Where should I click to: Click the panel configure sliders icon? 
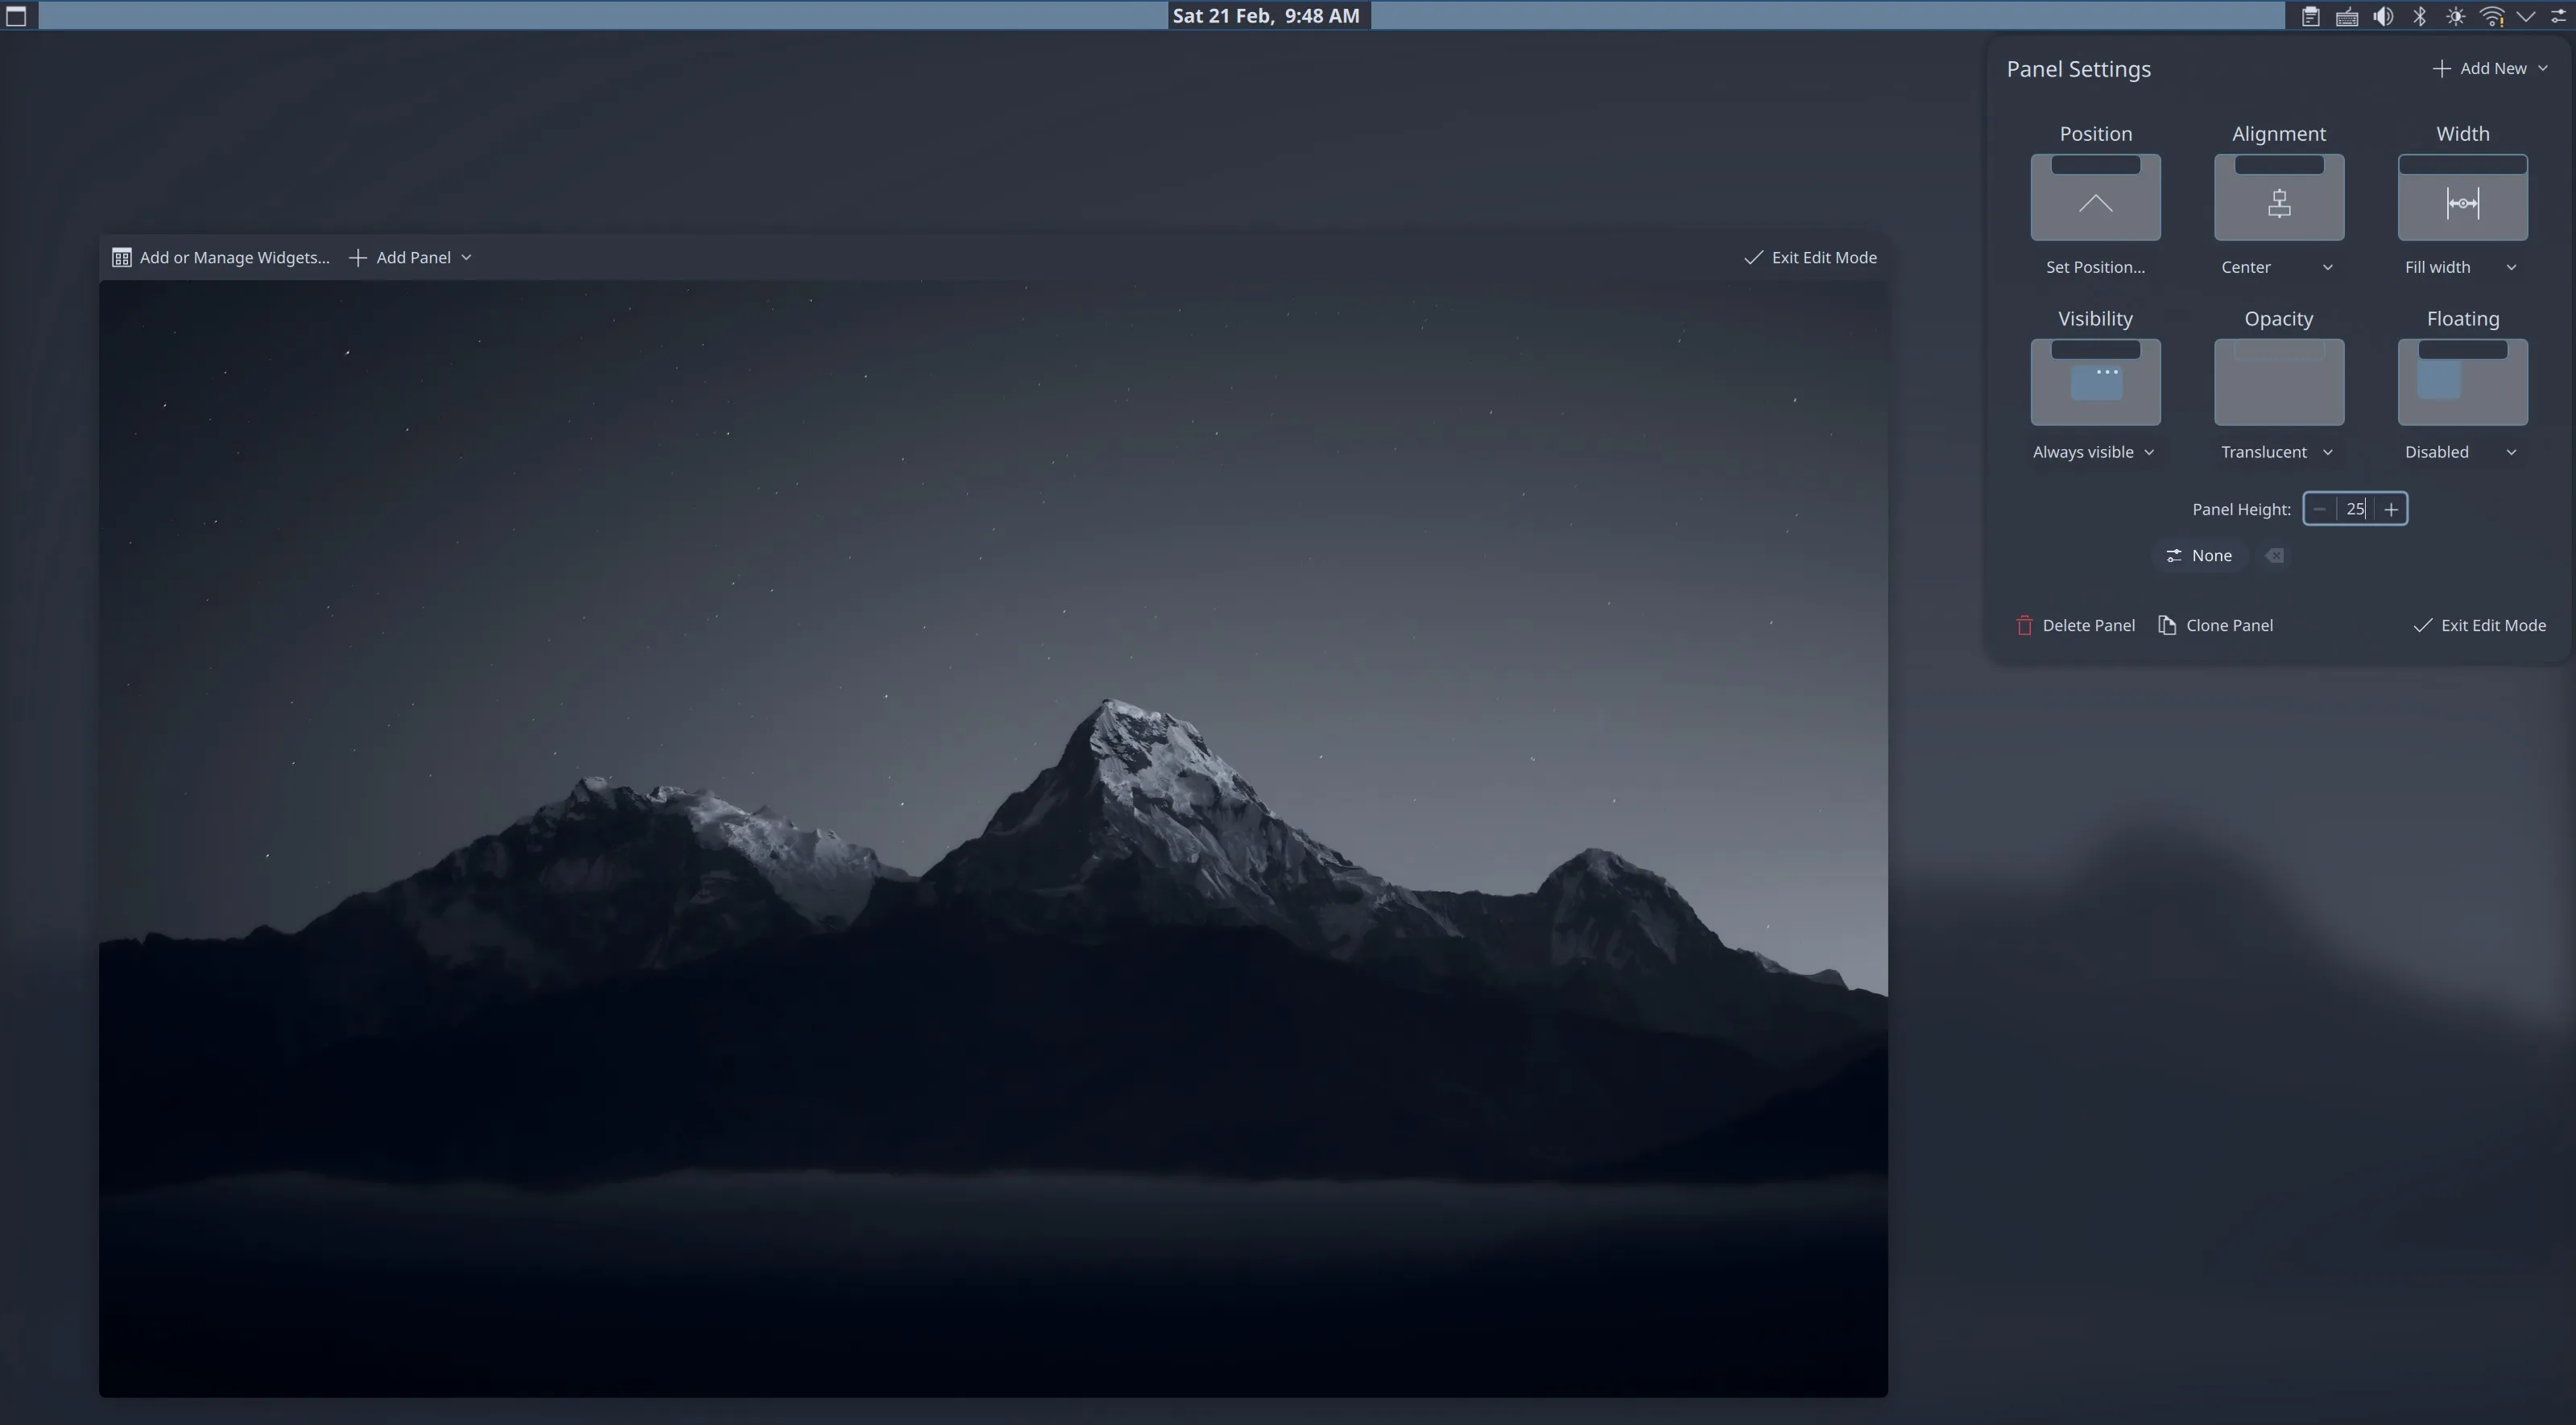[2559, 16]
